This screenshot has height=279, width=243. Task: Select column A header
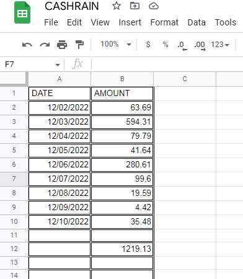(60, 79)
